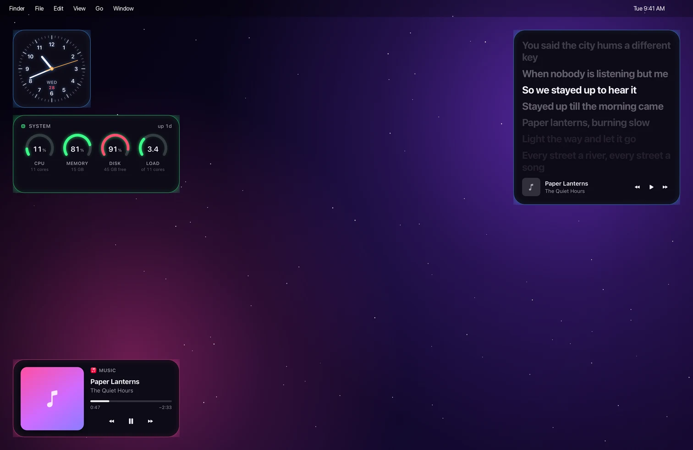This screenshot has height=450, width=693.
Task: Jump to lyric 'Paper lanterns, burning slow'
Action: point(586,123)
